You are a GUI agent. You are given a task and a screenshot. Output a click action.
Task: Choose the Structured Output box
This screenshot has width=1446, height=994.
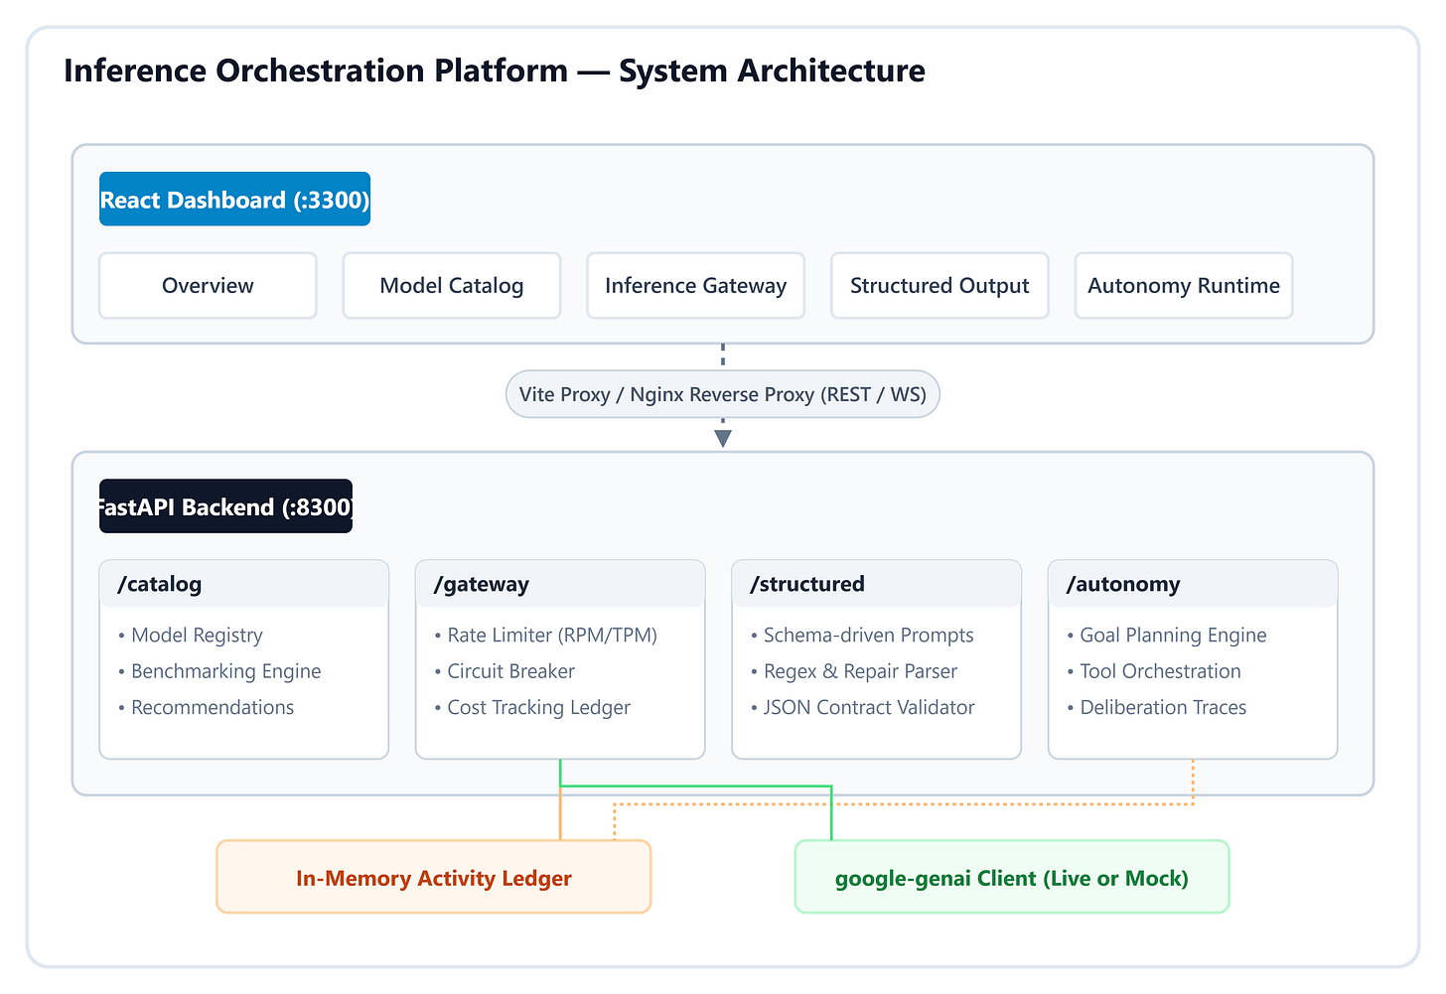pos(940,286)
